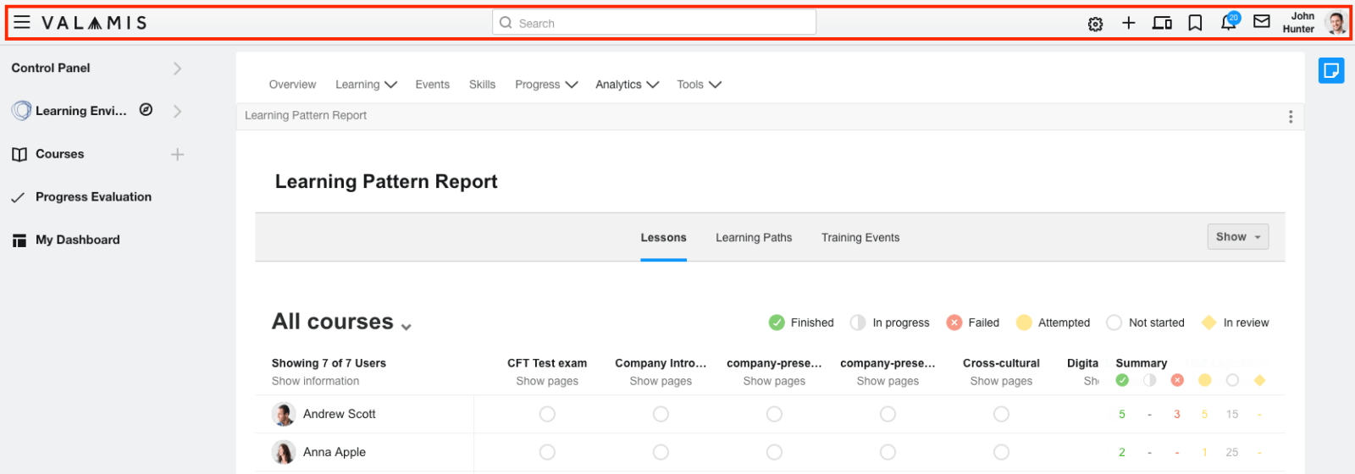
Task: Click Show pages under CFT Test exam
Action: click(x=547, y=381)
